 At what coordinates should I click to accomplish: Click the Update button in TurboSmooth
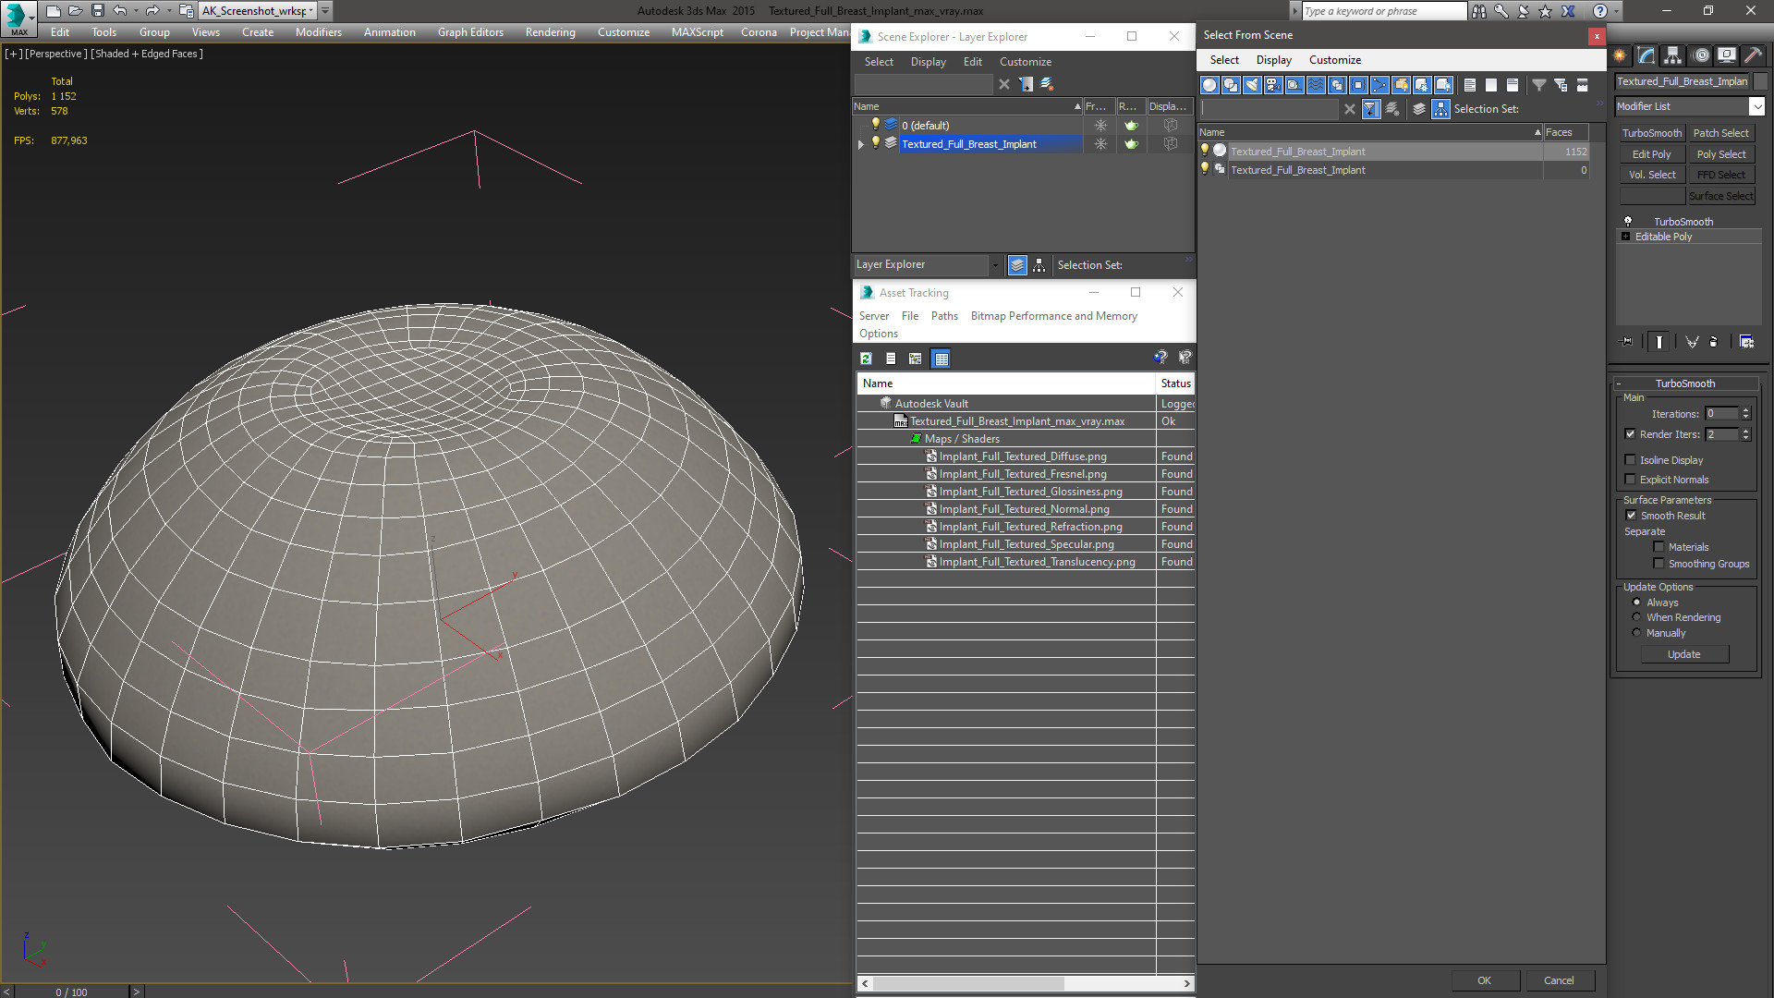pyautogui.click(x=1683, y=654)
